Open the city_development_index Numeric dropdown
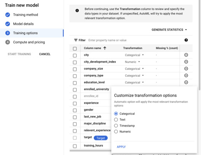Image resolution: width=201 pixels, height=155 pixels. tap(132, 62)
